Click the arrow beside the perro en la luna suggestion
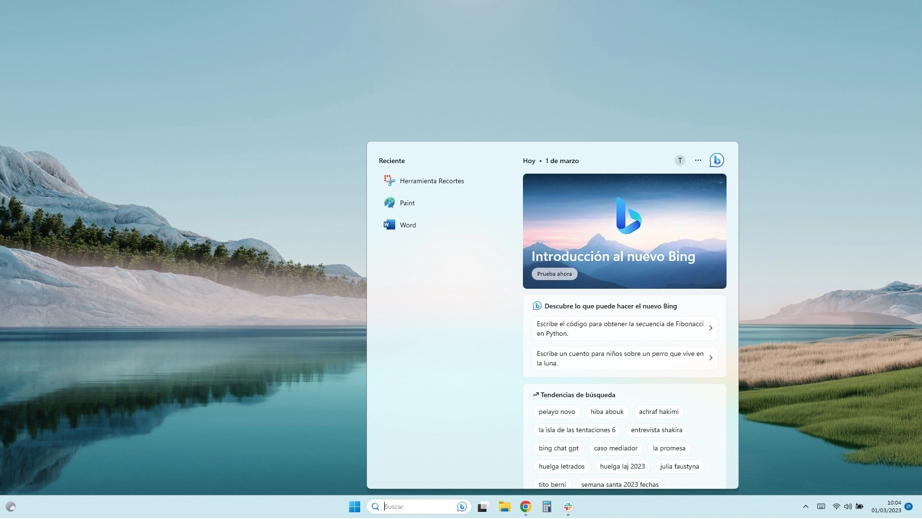The image size is (922, 519). [711, 358]
